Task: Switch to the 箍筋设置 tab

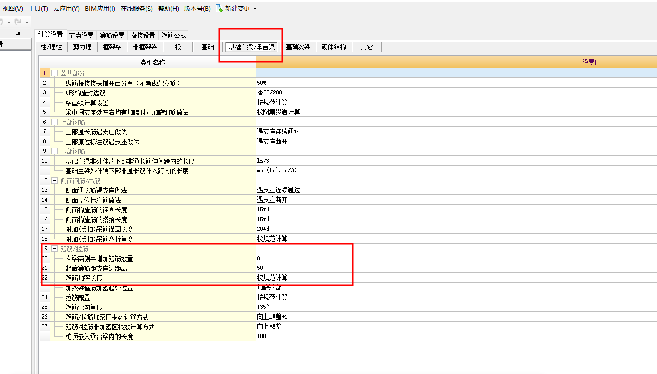Action: (x=112, y=35)
